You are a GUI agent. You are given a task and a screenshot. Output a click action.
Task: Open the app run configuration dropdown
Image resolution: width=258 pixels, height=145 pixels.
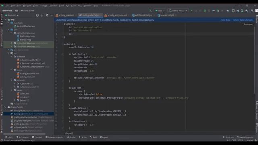pyautogui.click(x=160, y=10)
